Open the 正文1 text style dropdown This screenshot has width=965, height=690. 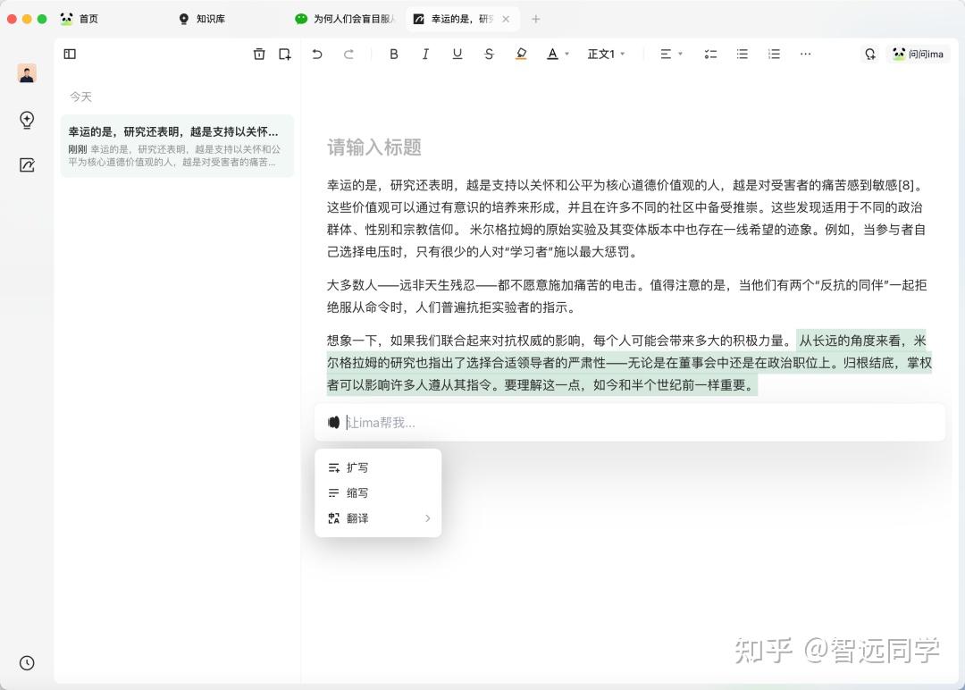(x=606, y=54)
